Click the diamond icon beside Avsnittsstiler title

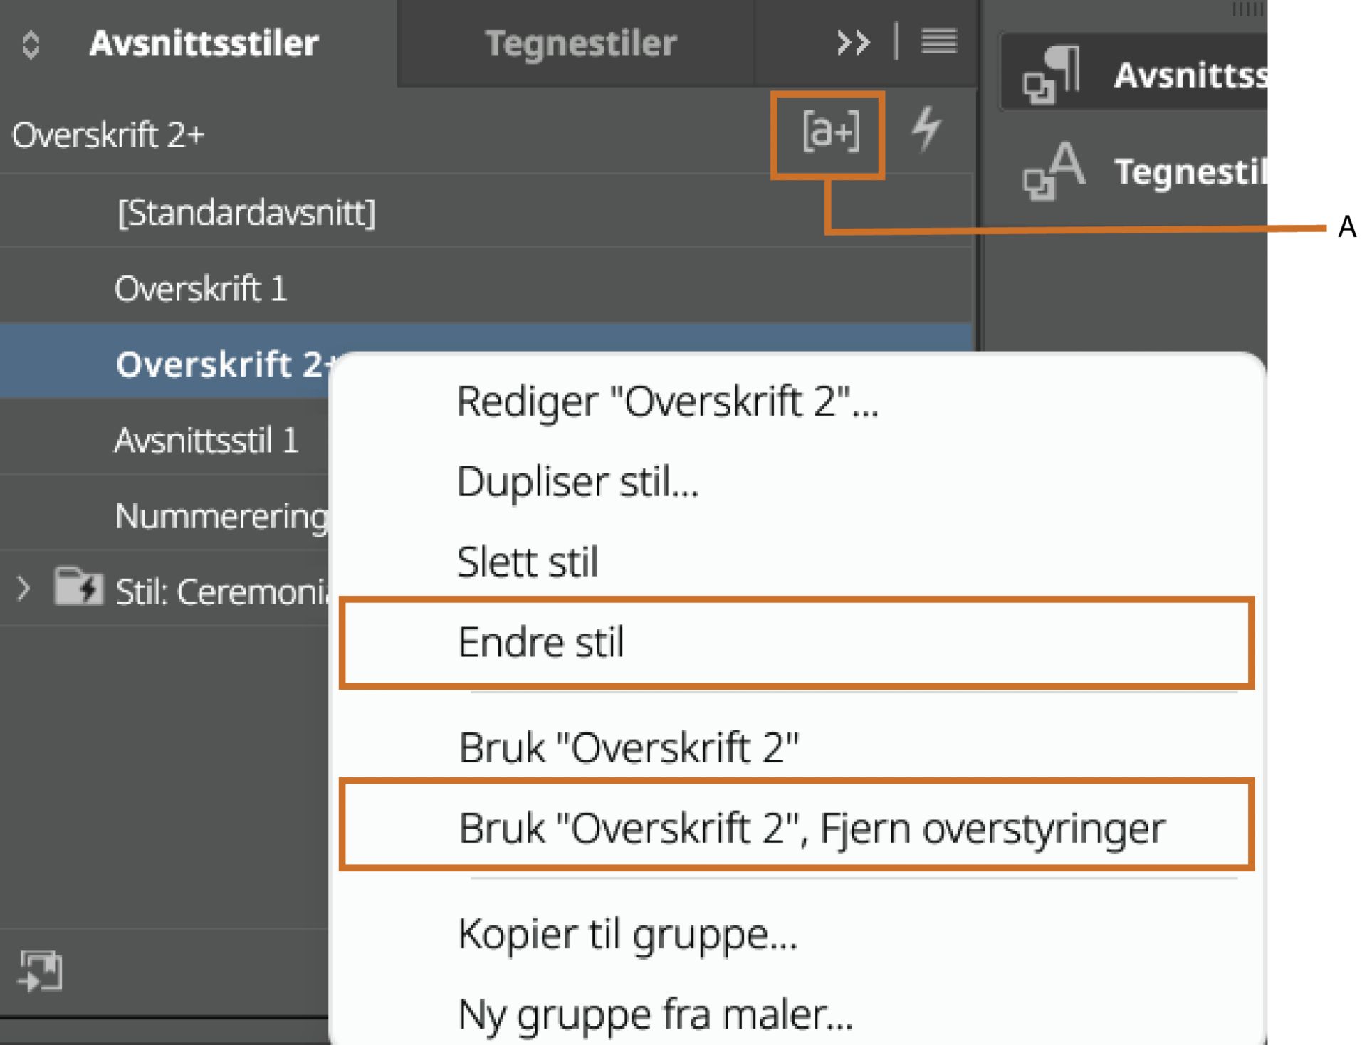[30, 43]
